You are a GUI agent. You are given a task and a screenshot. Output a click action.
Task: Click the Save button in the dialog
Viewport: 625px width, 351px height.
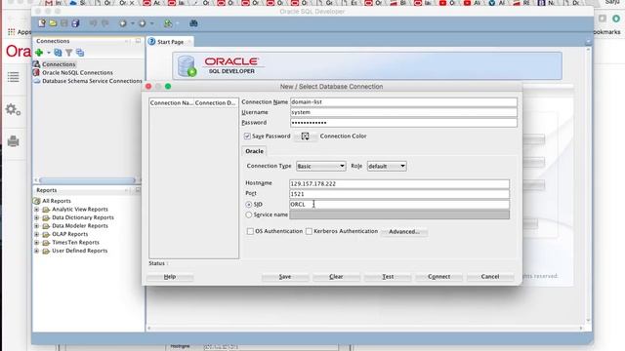pos(285,277)
